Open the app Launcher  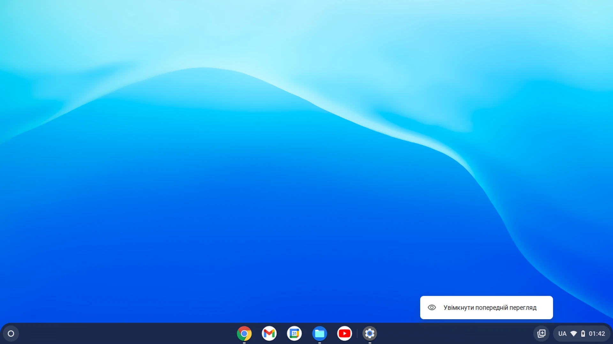coord(11,333)
